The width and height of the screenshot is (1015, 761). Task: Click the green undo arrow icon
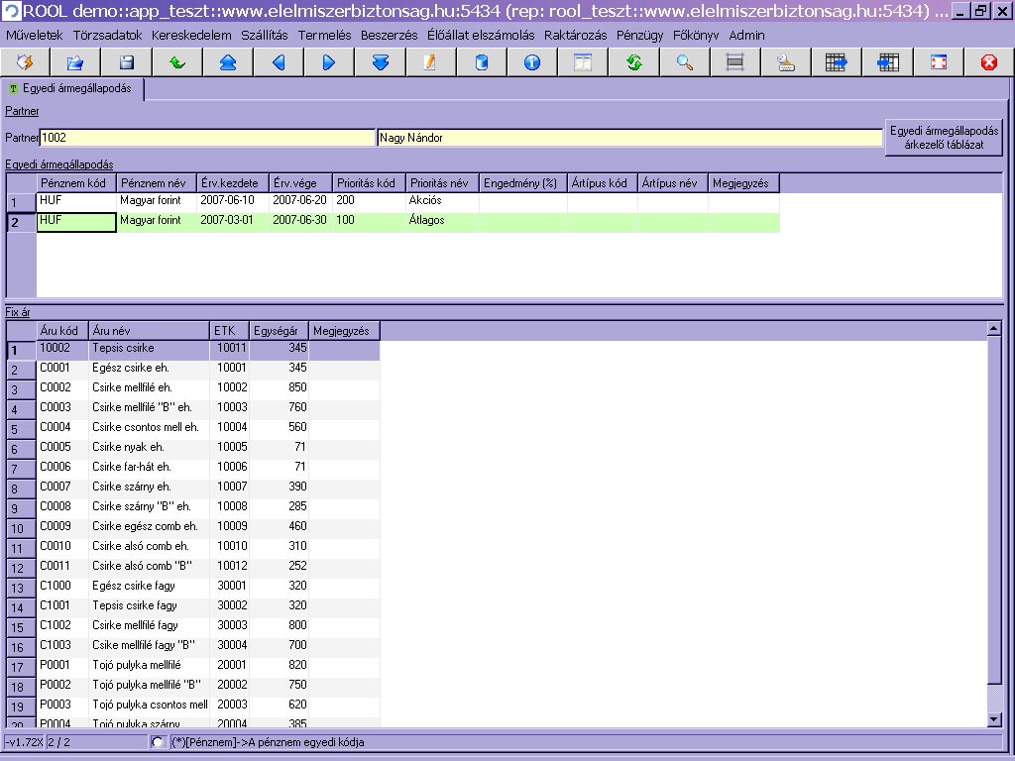pyautogui.click(x=177, y=62)
